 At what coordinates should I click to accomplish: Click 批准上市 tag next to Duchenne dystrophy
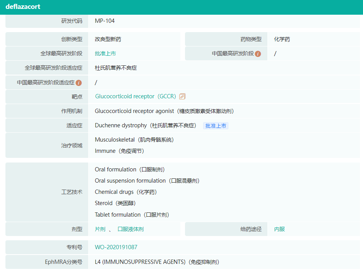[216, 126]
